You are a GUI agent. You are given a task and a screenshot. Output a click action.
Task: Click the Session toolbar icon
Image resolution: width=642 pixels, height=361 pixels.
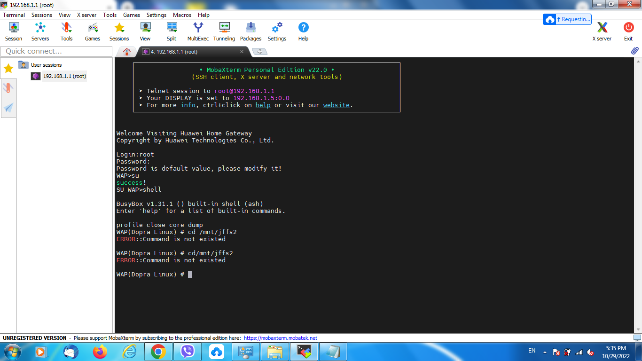tap(14, 31)
